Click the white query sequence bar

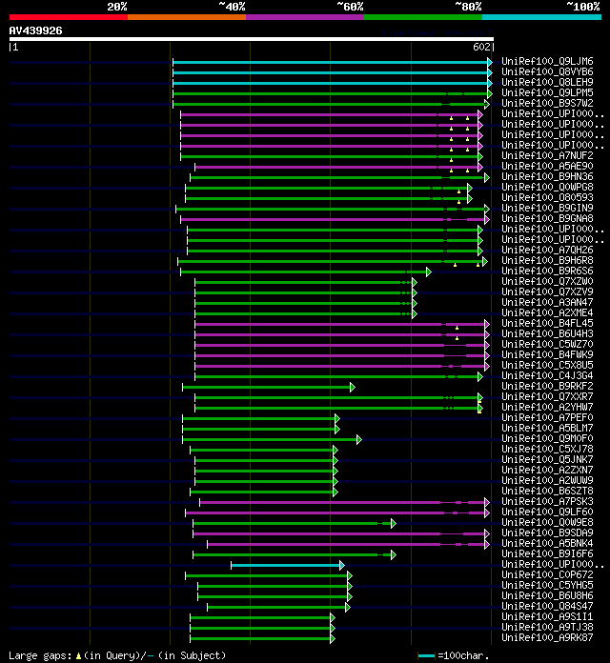click(252, 39)
